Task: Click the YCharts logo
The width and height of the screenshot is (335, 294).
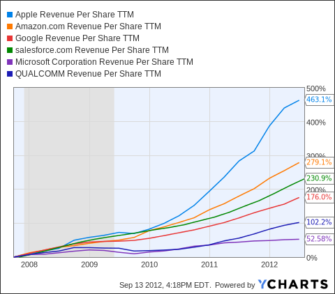Action: tap(293, 284)
